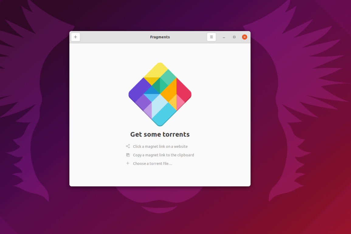Click the Fragments window title
The image size is (351, 234).
(x=160, y=37)
